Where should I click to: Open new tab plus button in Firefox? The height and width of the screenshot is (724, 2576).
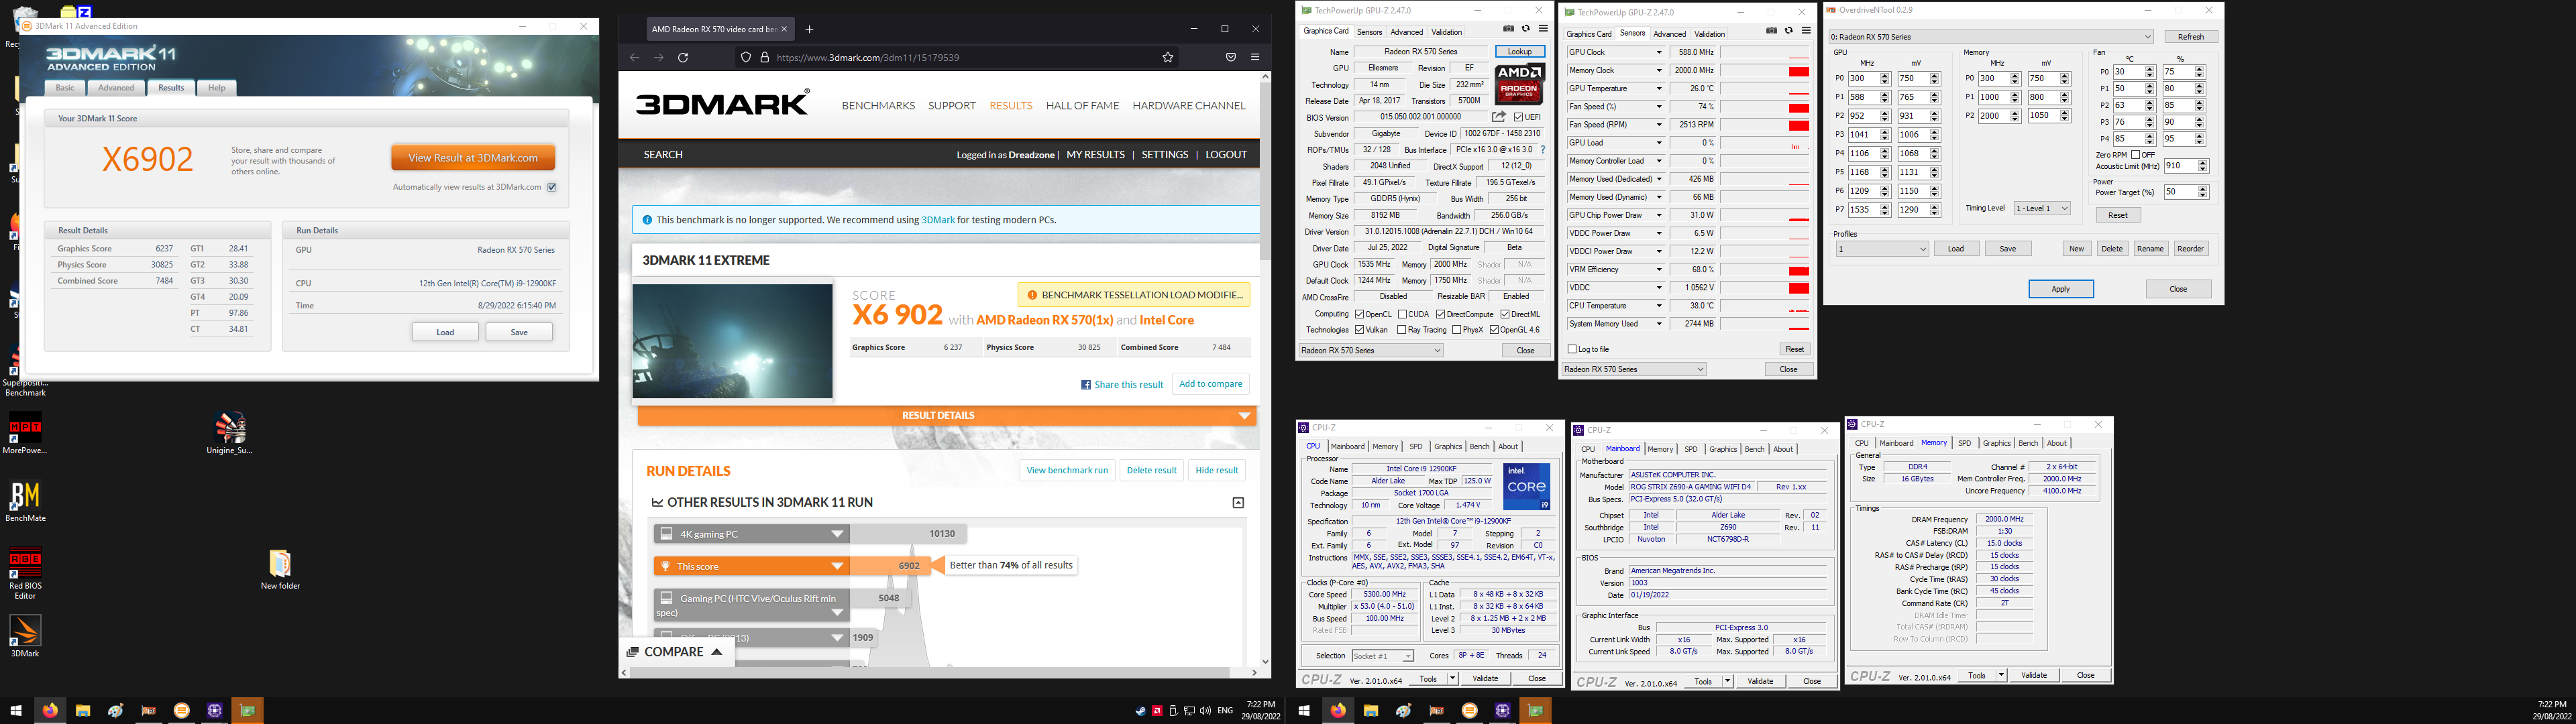(x=809, y=29)
